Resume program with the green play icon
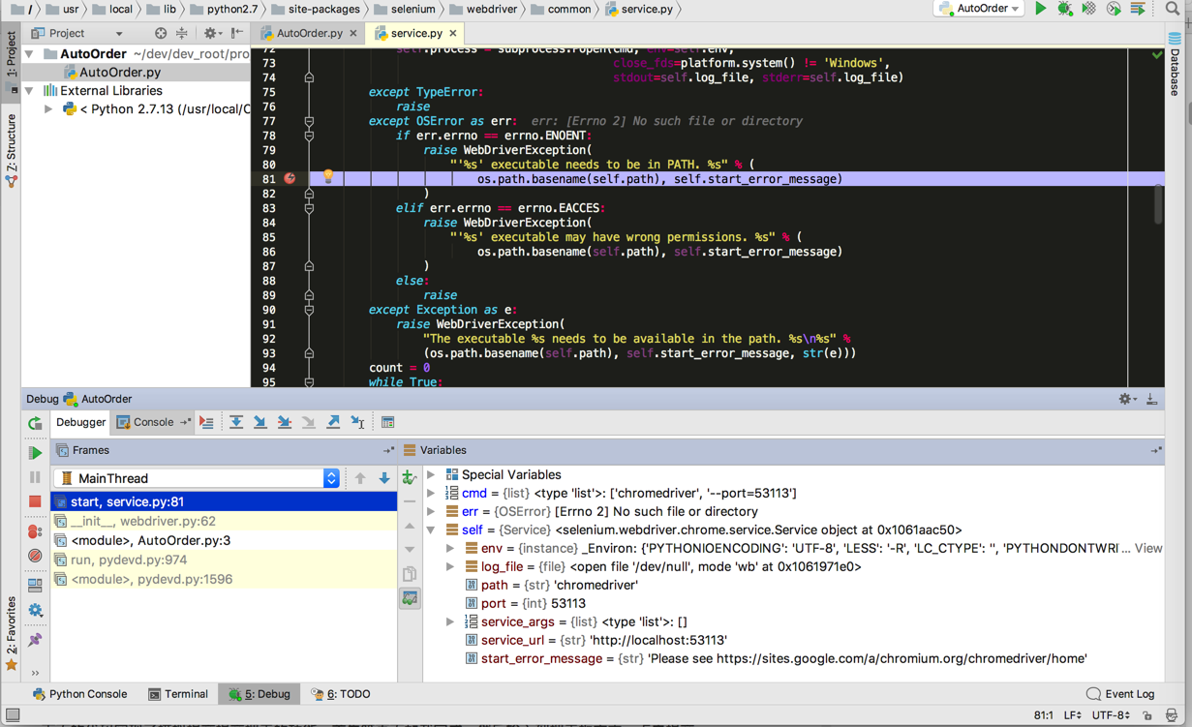The image size is (1192, 727). [35, 452]
